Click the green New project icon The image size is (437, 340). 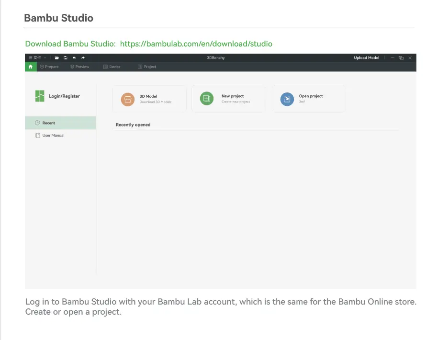207,99
